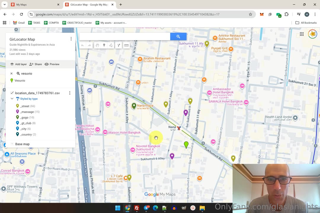This screenshot has height=213, width=320.
Task: Click the _massage purple color pin
Action: coord(17,112)
